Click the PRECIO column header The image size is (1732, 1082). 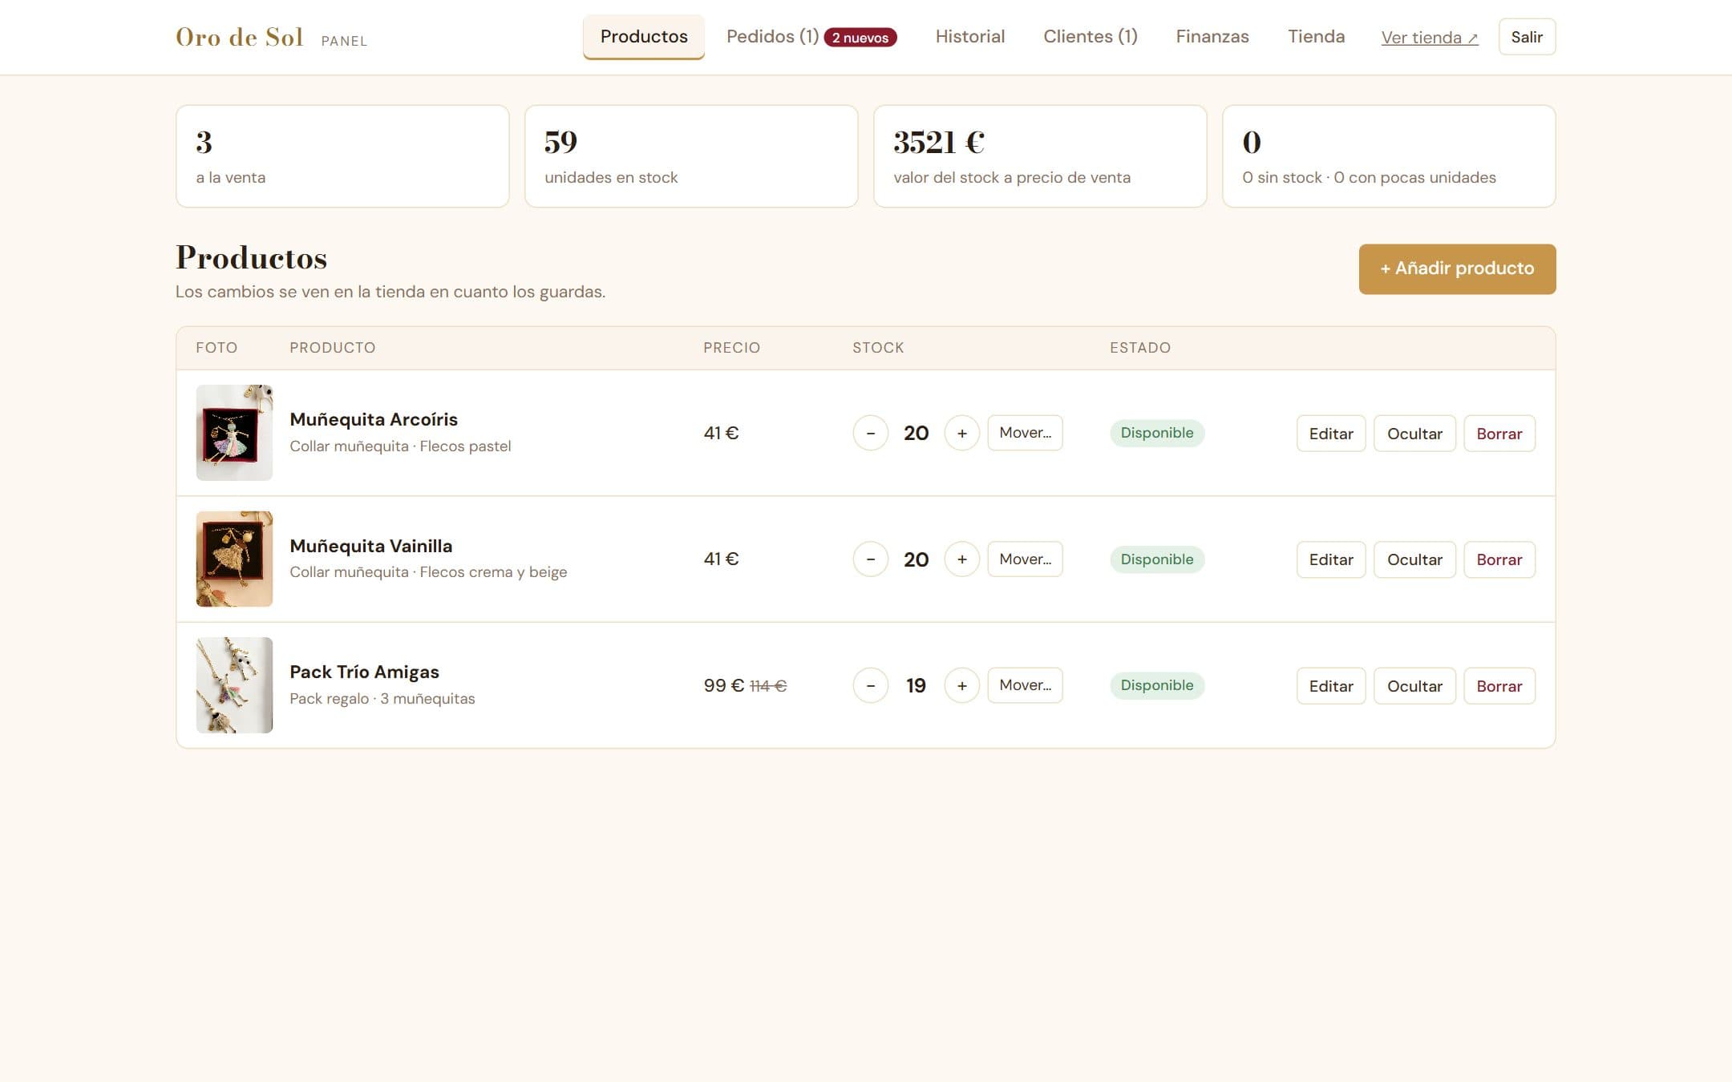pyautogui.click(x=731, y=348)
